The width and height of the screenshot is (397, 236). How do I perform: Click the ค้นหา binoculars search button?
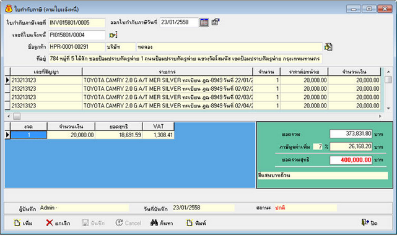click(x=162, y=223)
